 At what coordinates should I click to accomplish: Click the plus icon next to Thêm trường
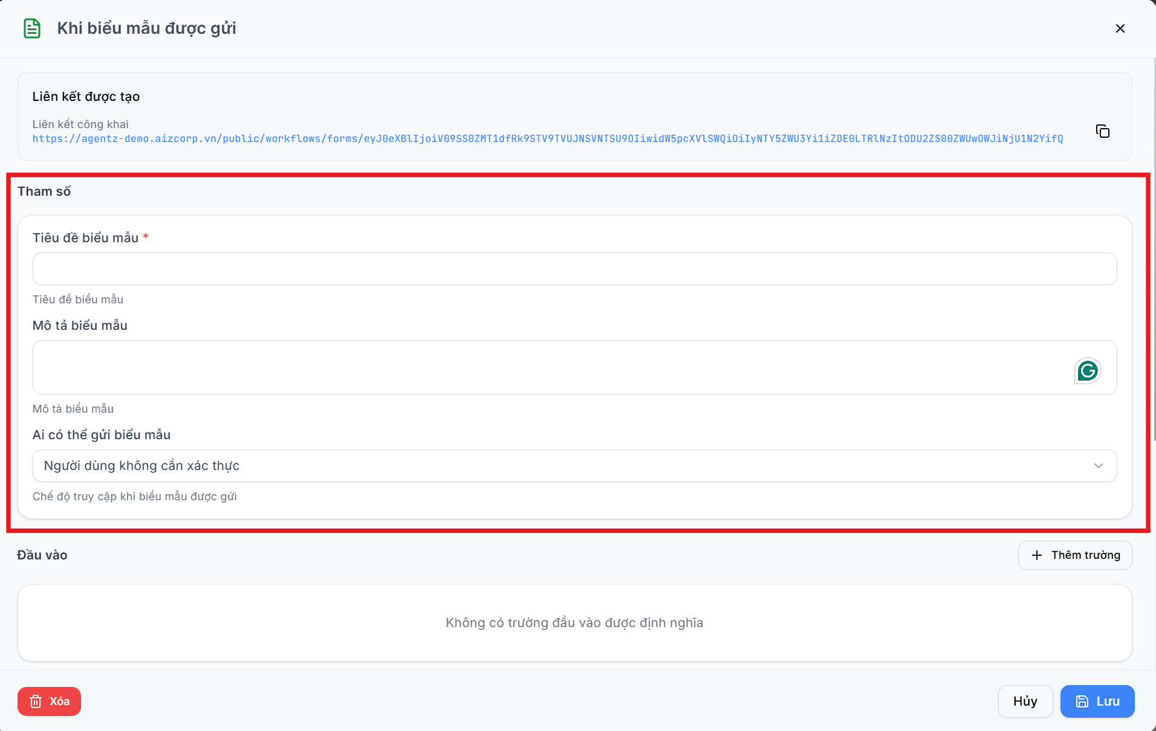(1036, 555)
